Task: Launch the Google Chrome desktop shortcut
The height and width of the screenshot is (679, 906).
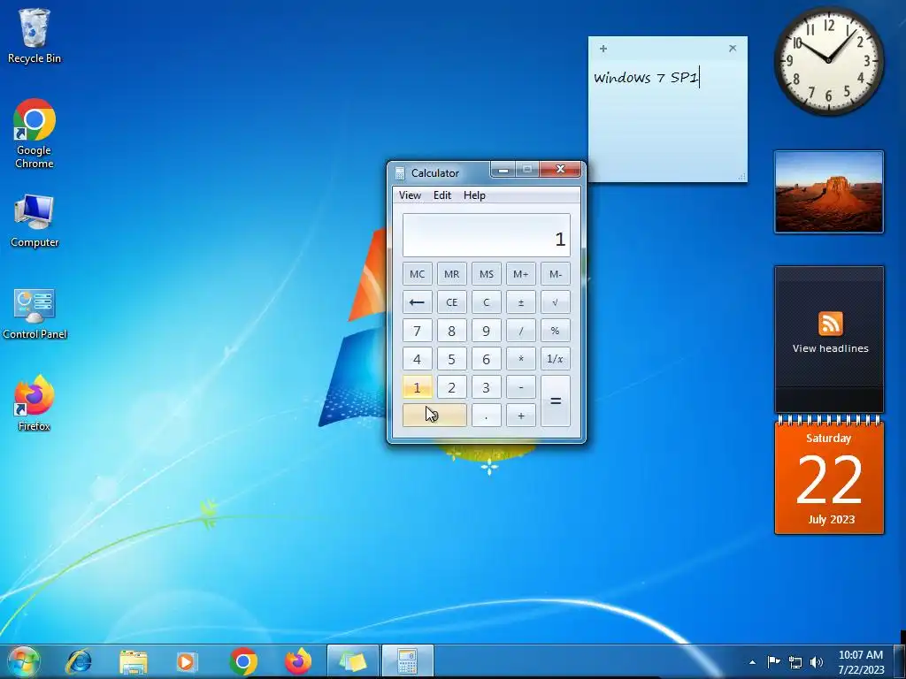Action: (35, 134)
